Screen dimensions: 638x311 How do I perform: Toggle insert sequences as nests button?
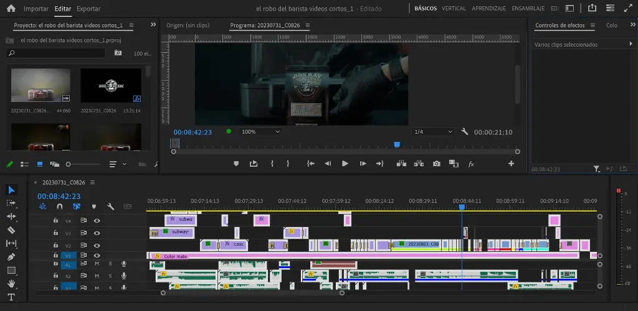(x=43, y=207)
